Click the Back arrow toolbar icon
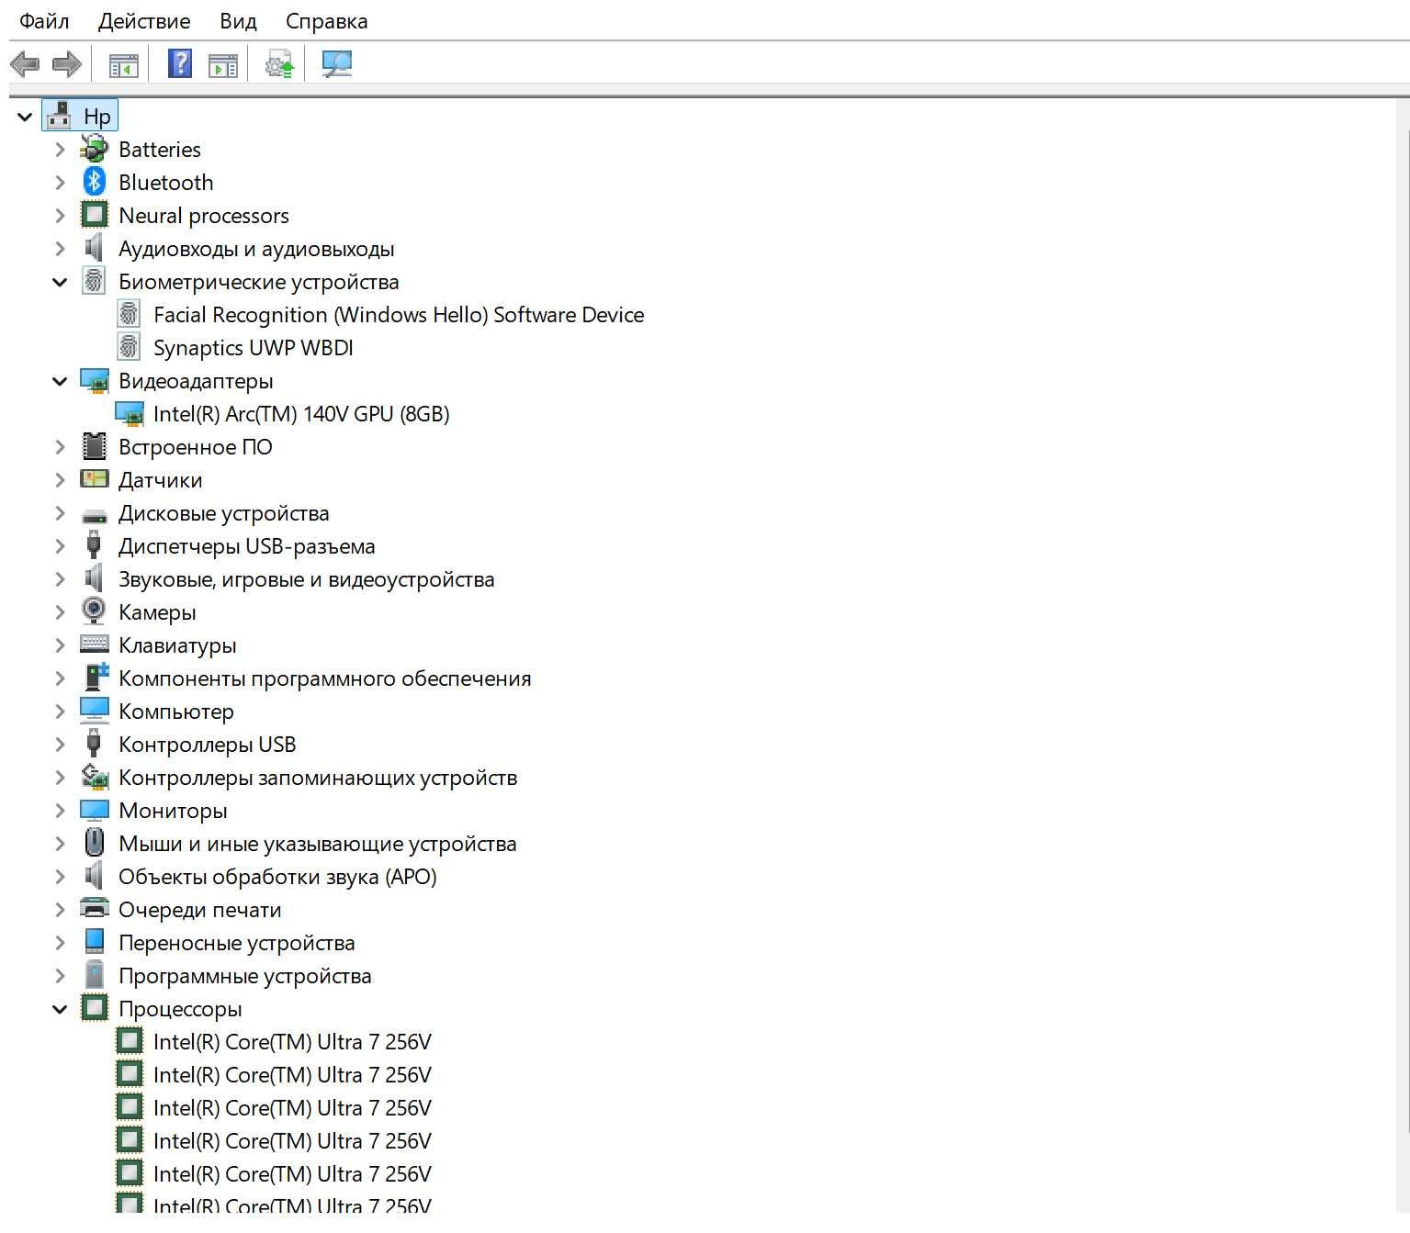The image size is (1410, 1233). 25,64
